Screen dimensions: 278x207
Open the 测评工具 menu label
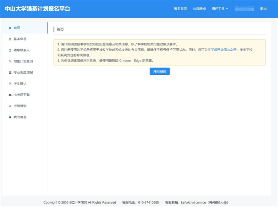[x=218, y=9]
